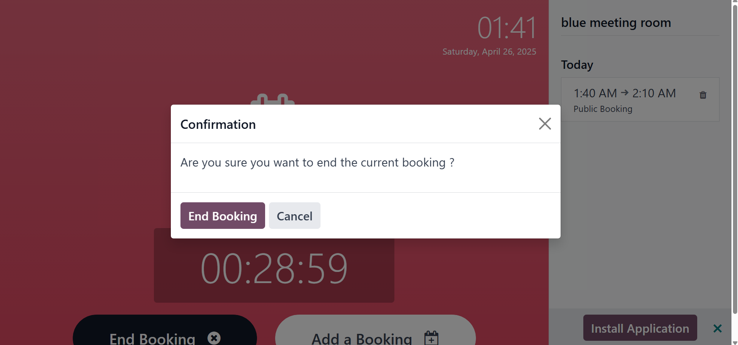Click the blue meeting room title
The width and height of the screenshot is (738, 345).
(x=616, y=23)
